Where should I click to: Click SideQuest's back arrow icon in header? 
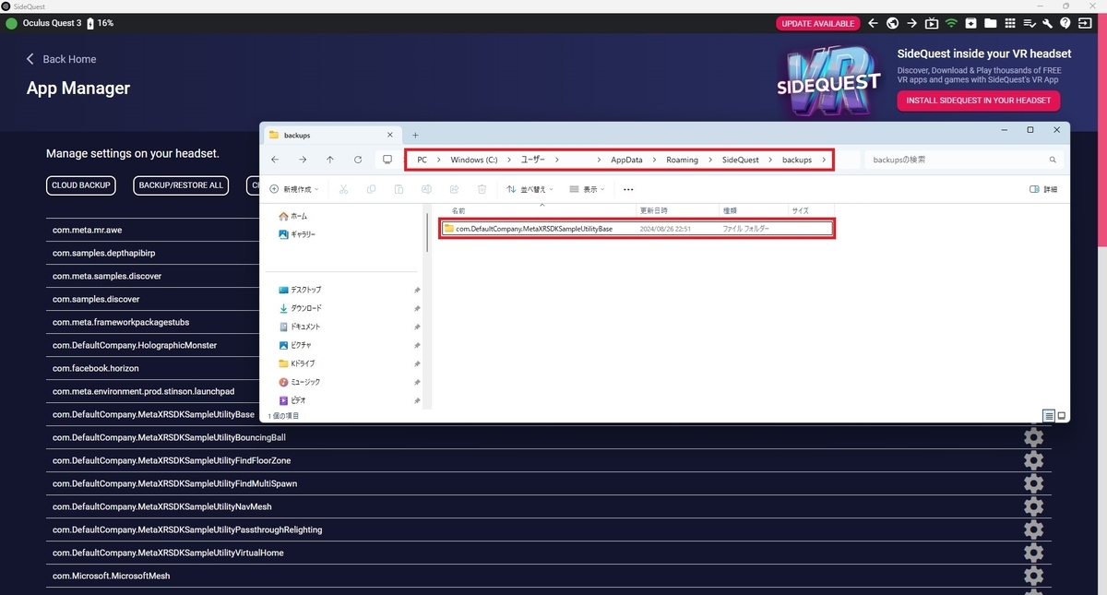coord(874,23)
